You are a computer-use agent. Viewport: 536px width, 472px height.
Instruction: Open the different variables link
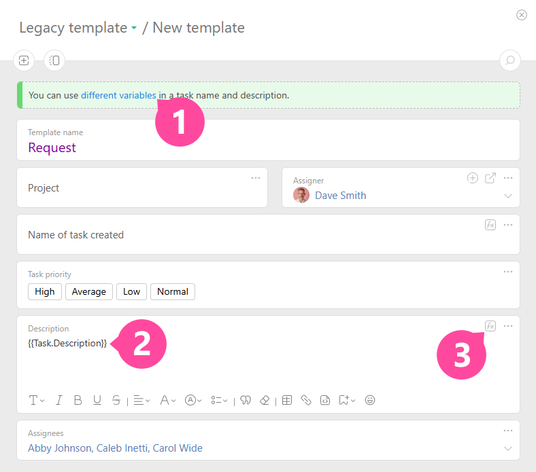tap(118, 95)
